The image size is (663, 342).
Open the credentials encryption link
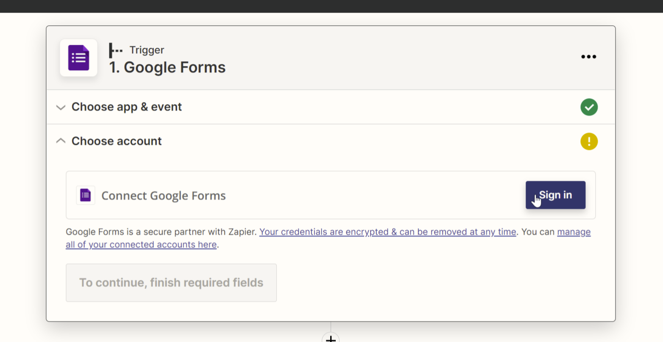point(388,232)
